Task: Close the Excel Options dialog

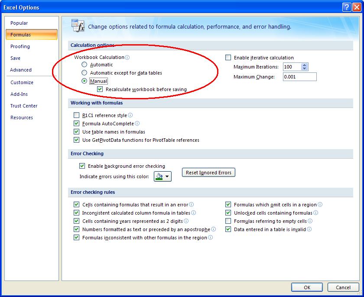Action: 357,7
